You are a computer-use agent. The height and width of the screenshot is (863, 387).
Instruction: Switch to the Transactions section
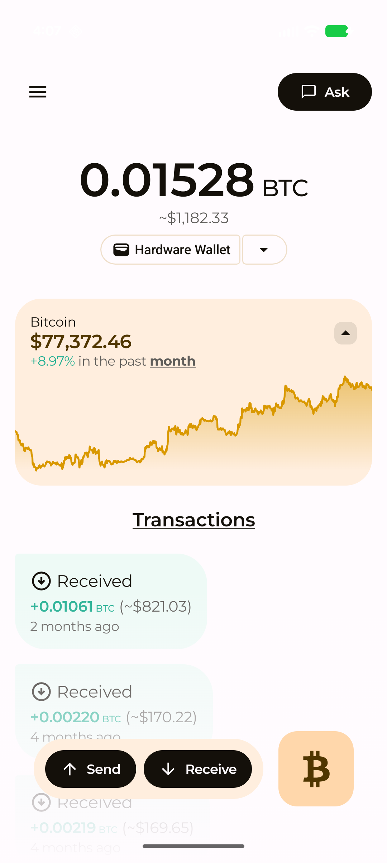point(193,520)
